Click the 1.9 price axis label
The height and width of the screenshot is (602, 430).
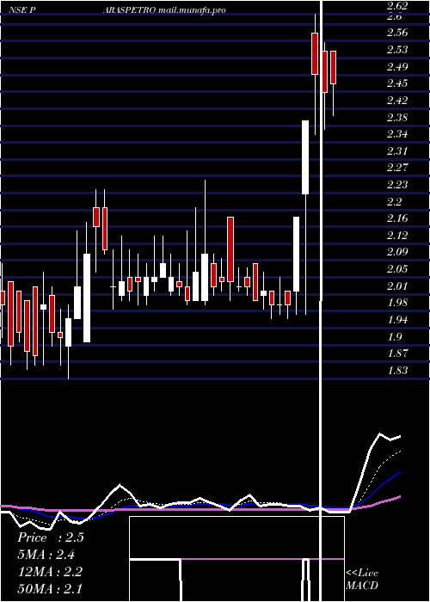click(x=394, y=337)
